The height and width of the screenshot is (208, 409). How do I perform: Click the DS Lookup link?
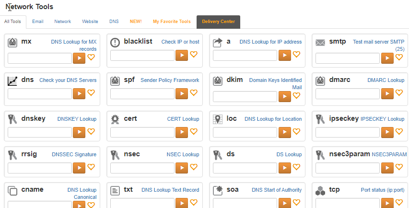[289, 154]
